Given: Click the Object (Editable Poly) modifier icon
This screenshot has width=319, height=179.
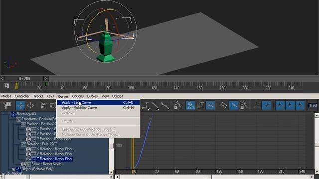Looking at the screenshot, I should click(18, 169).
